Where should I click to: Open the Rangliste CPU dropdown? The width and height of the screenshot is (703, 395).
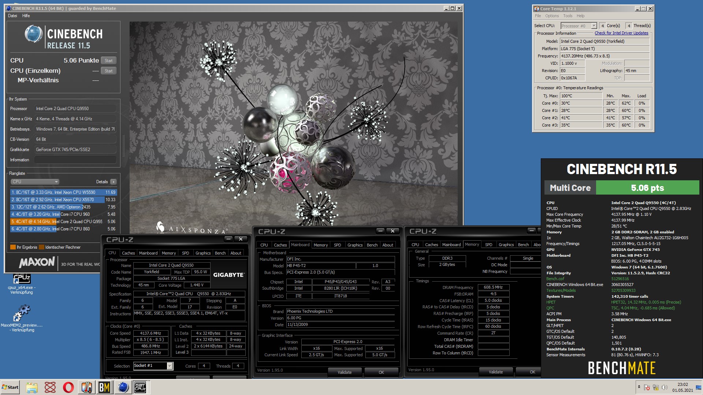(35, 182)
